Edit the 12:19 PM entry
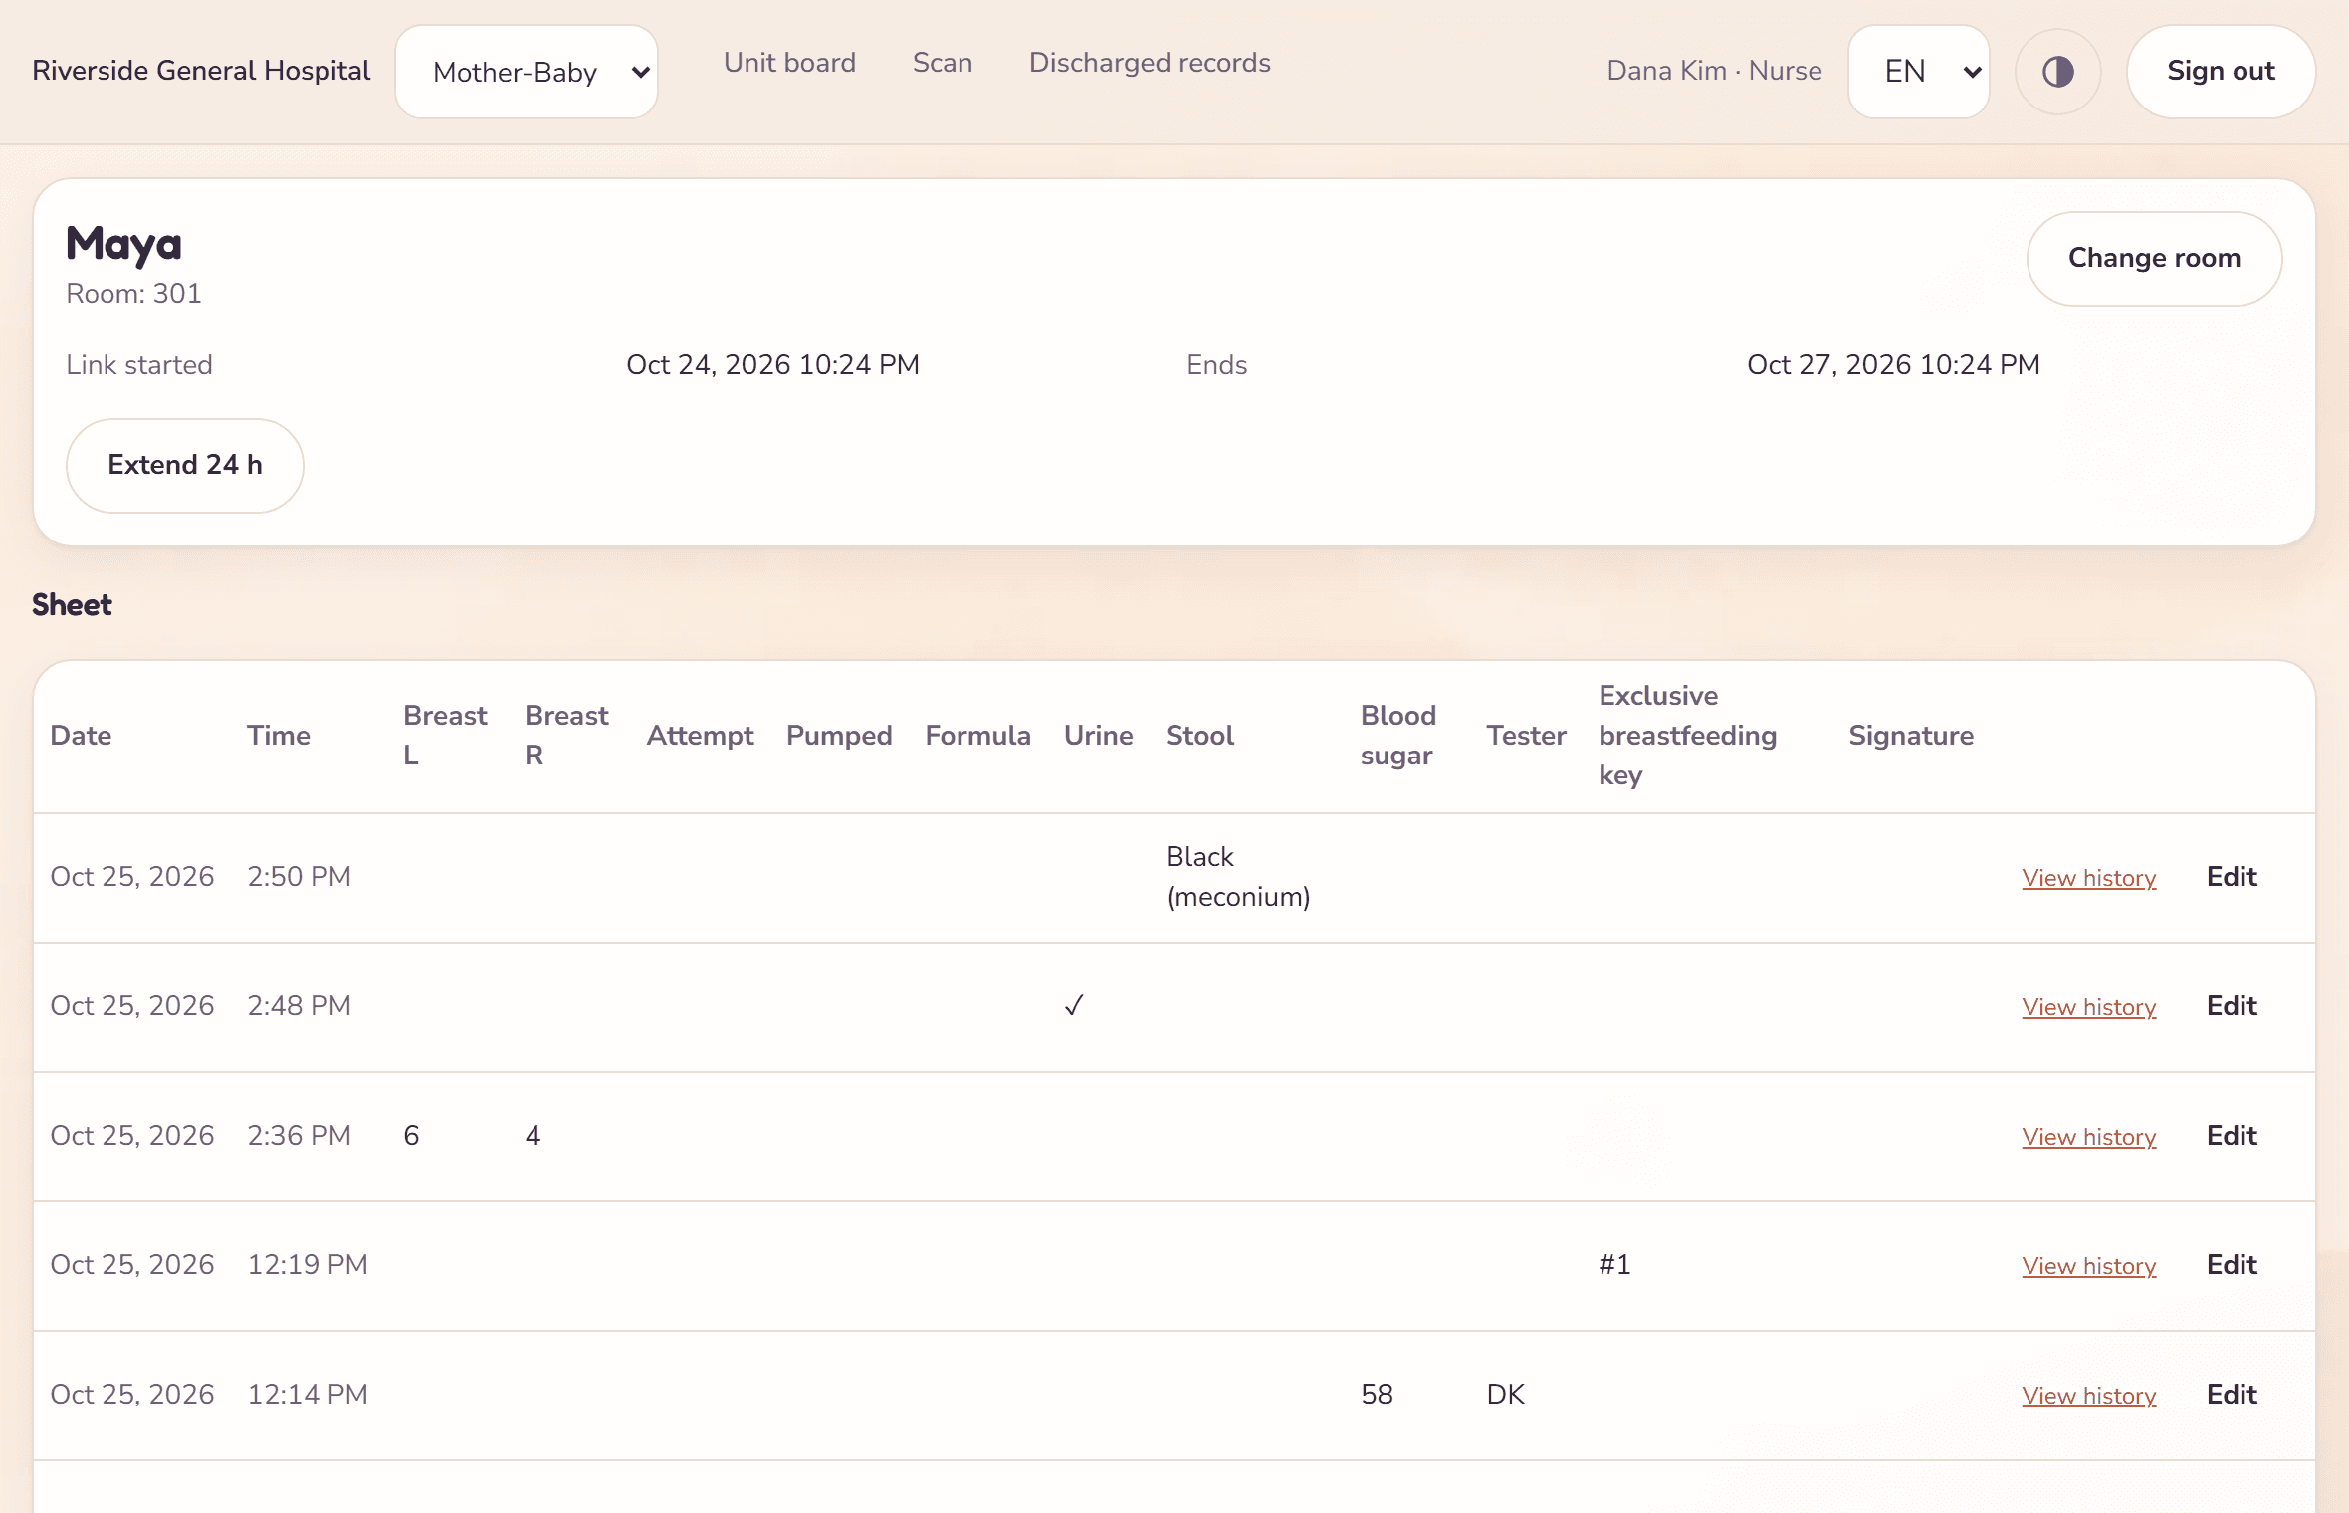Viewport: 2349px width, 1513px height. click(2232, 1265)
